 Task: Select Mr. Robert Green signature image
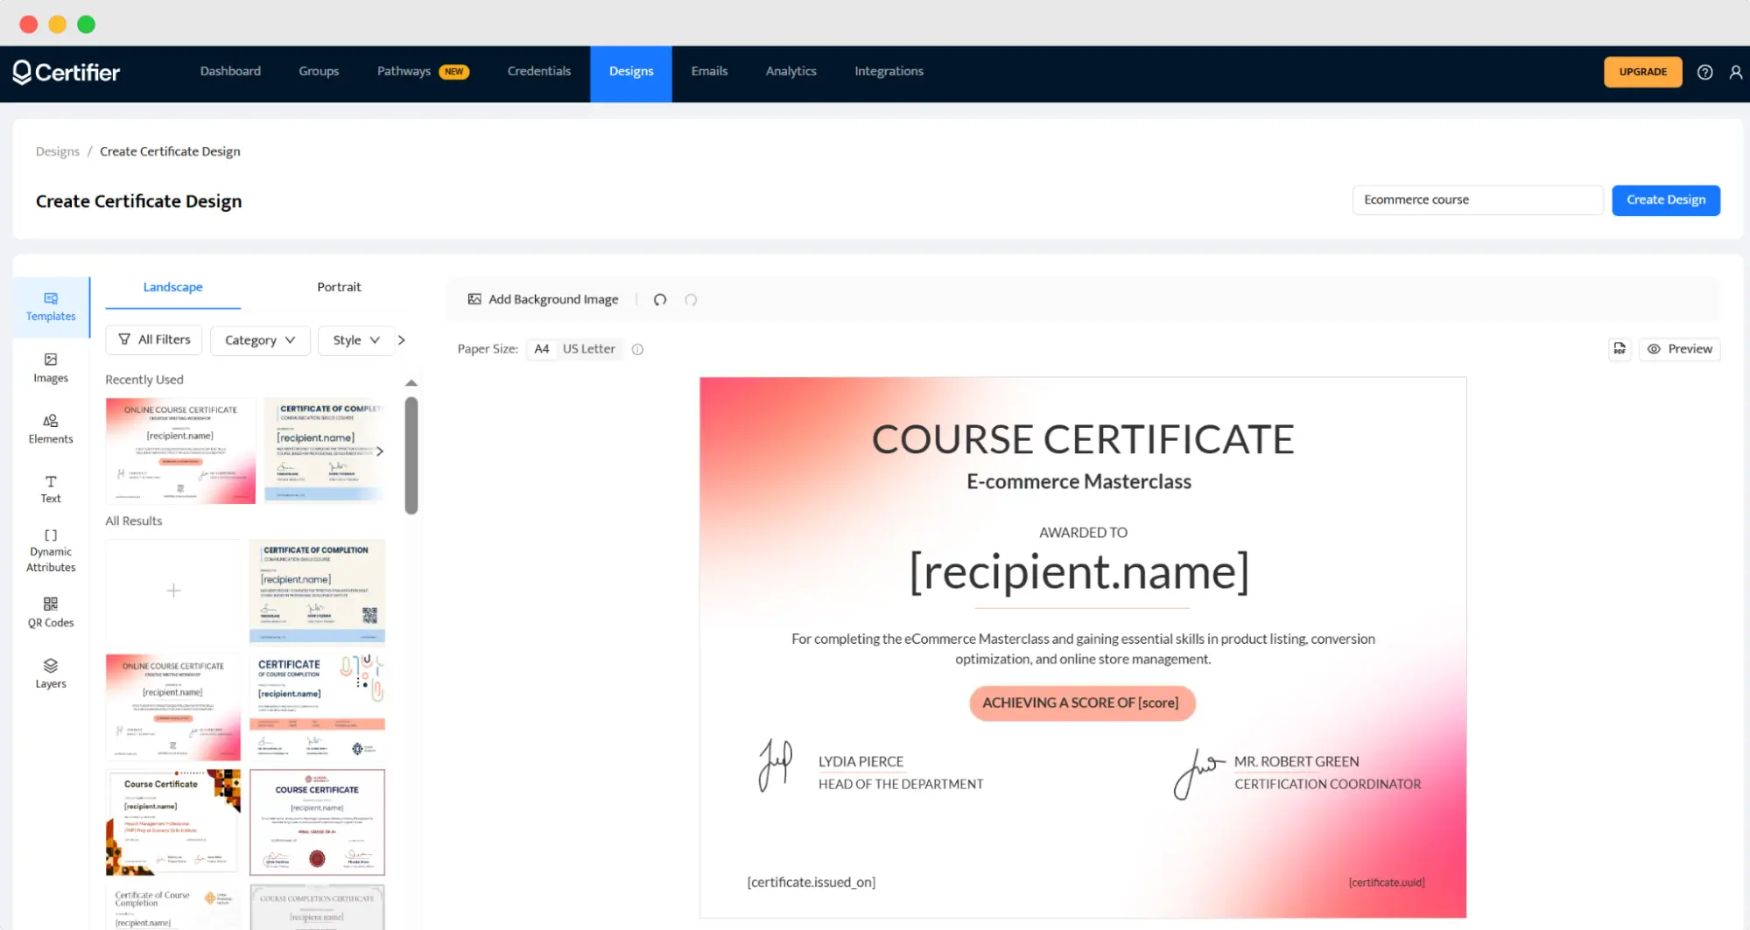point(1198,773)
